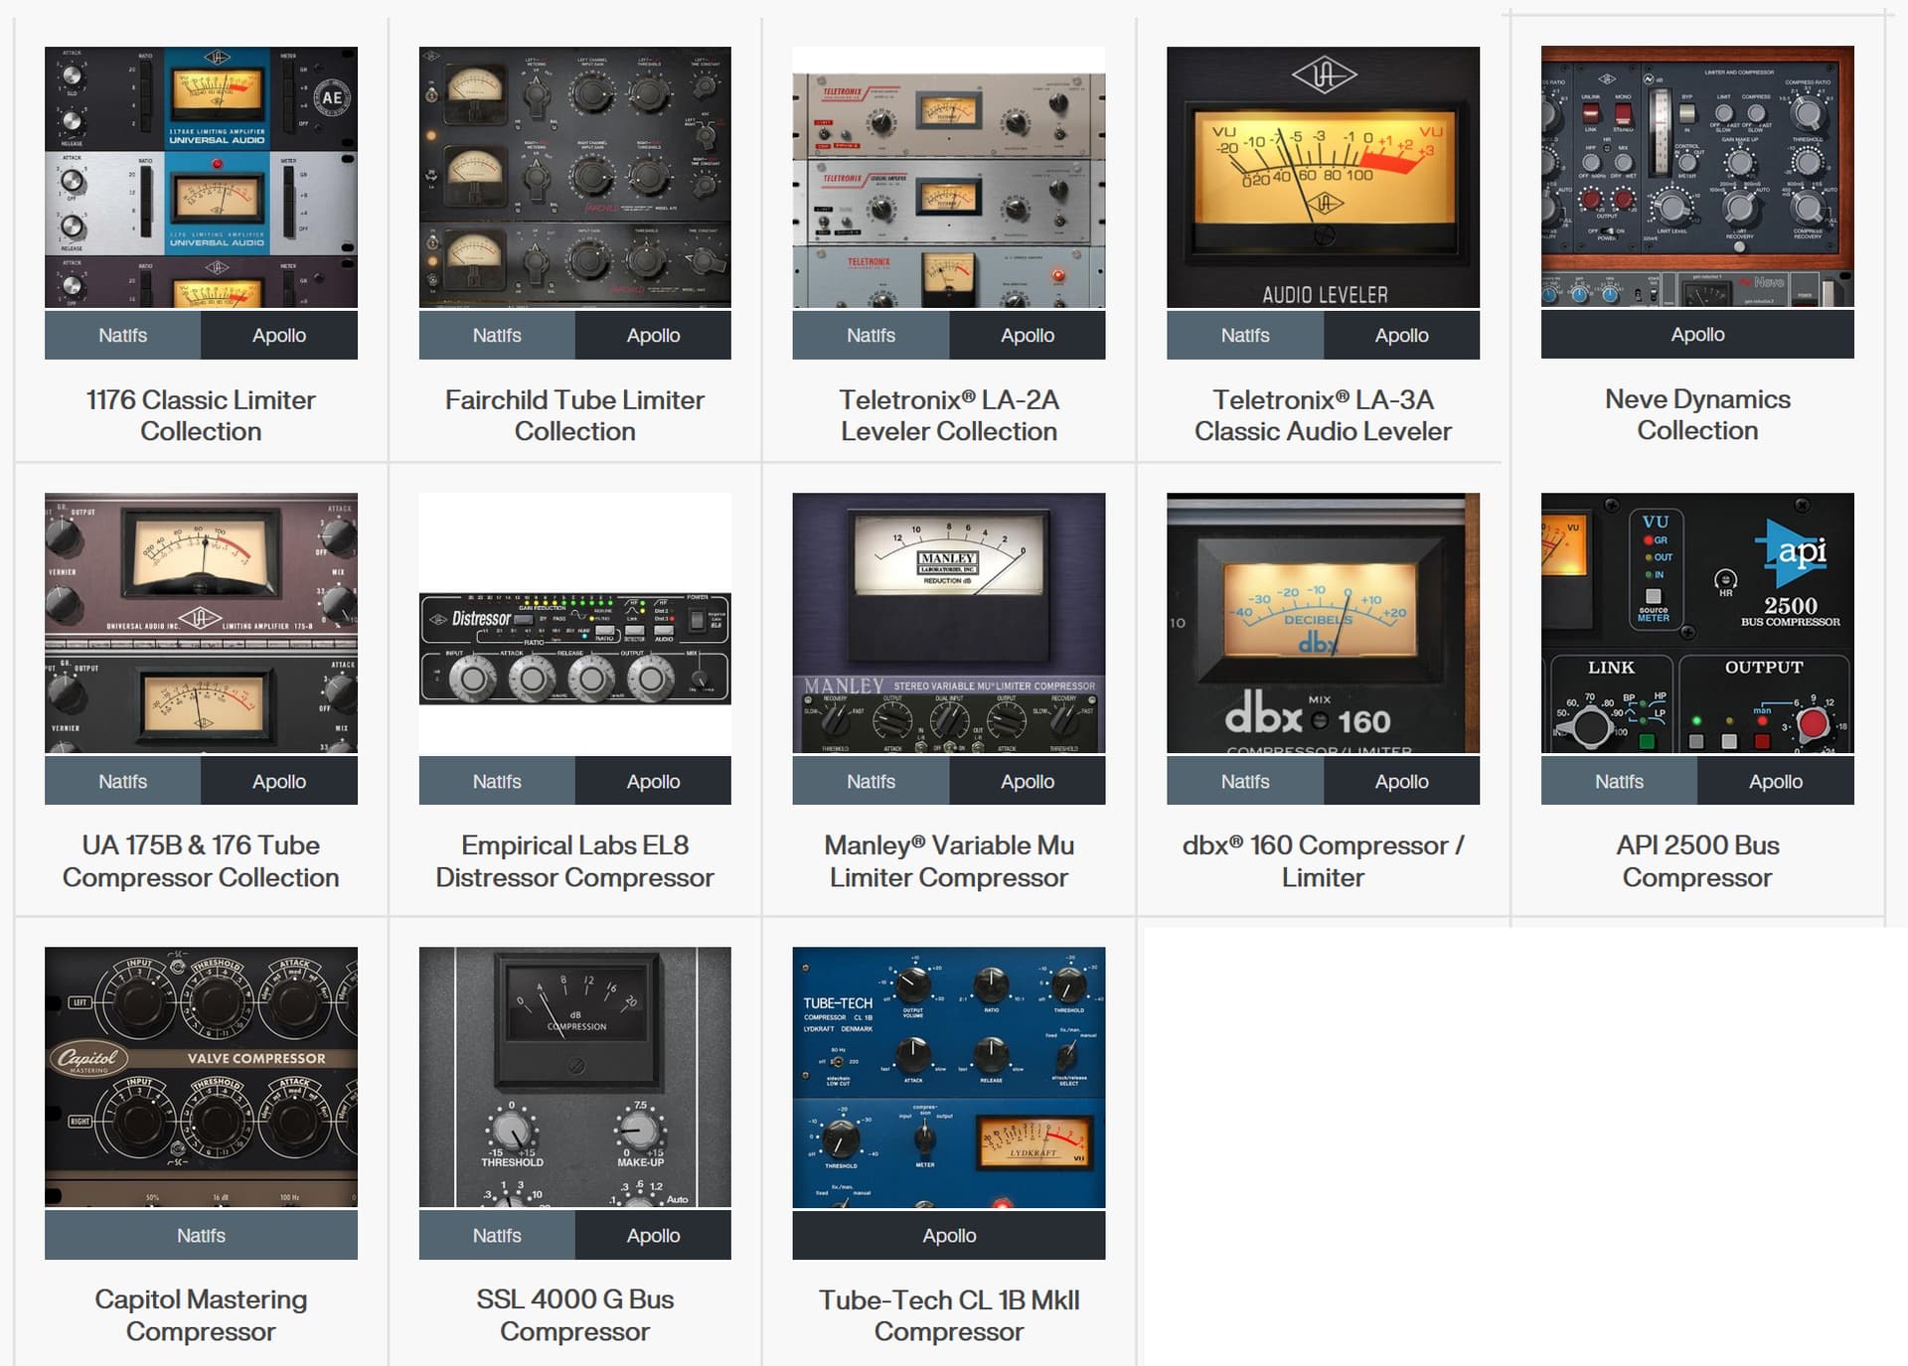Select the Teletronix LA-2A Leveler product image
The height and width of the screenshot is (1366, 1908).
[949, 177]
